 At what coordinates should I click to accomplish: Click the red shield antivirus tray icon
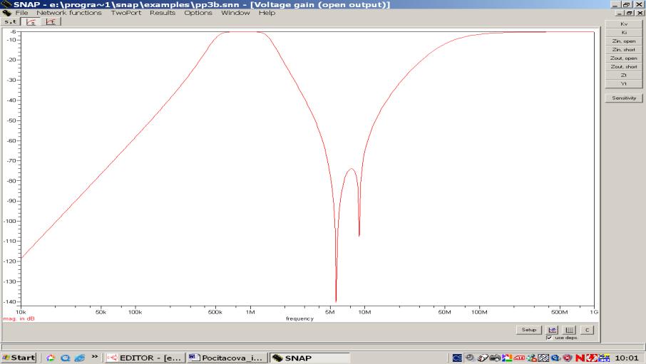(567, 358)
